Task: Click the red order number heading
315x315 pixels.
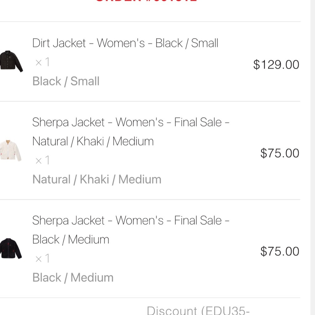Action: click(x=146, y=1)
